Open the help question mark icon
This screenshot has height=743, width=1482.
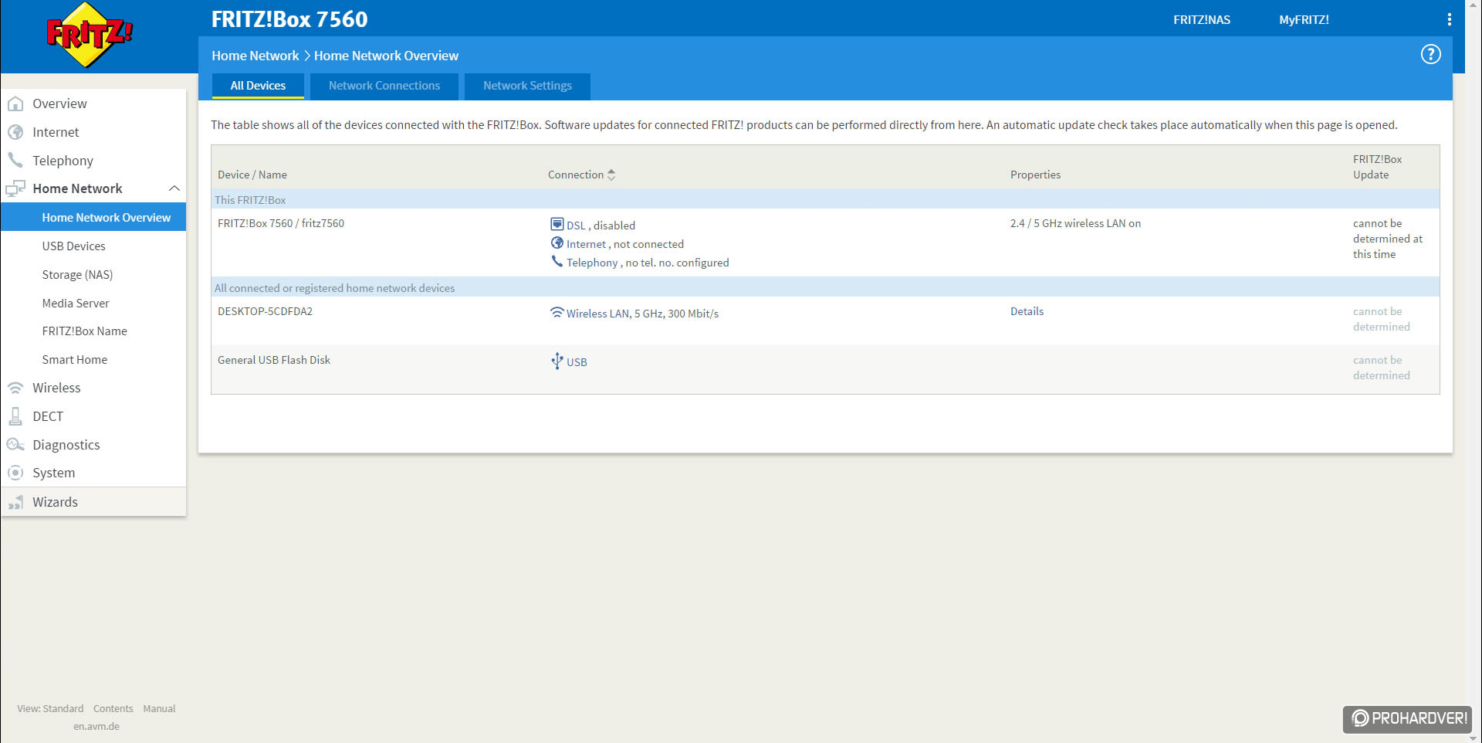[x=1430, y=54]
